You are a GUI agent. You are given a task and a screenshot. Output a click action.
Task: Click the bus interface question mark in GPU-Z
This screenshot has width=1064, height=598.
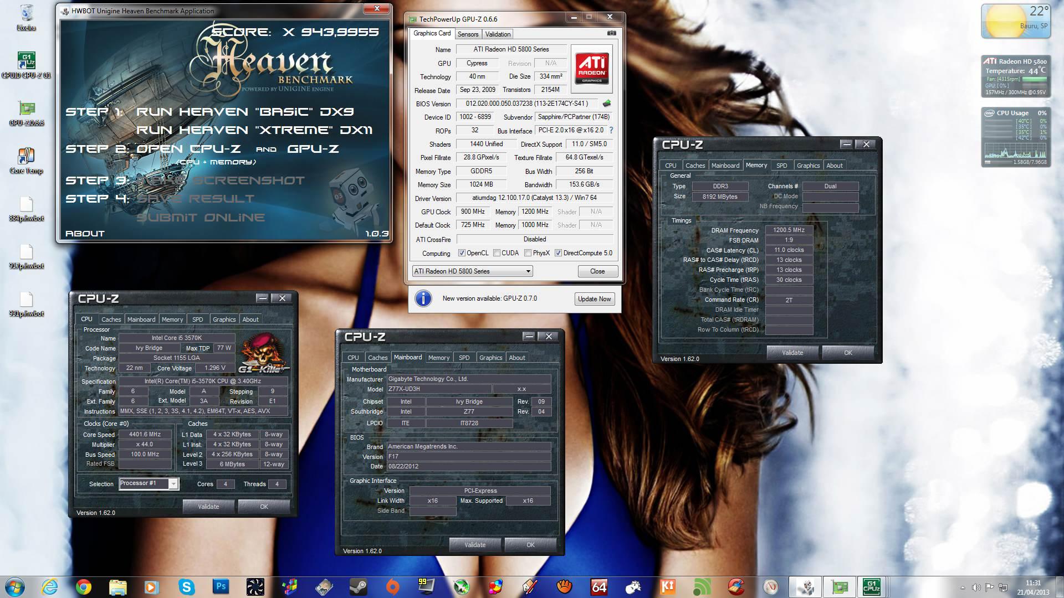click(x=611, y=130)
